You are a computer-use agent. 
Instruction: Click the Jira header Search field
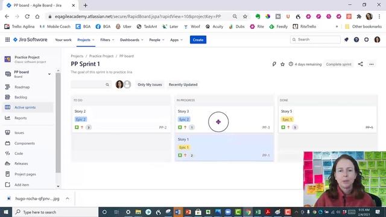315,40
